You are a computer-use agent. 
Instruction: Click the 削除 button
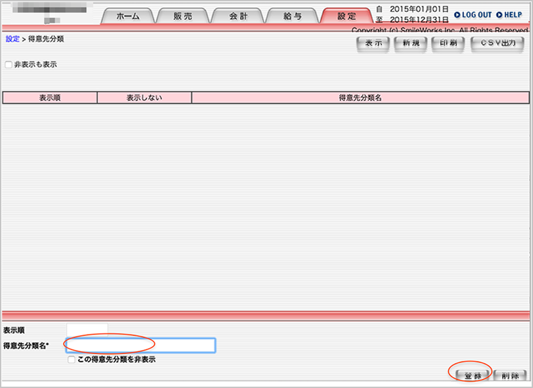pos(510,376)
